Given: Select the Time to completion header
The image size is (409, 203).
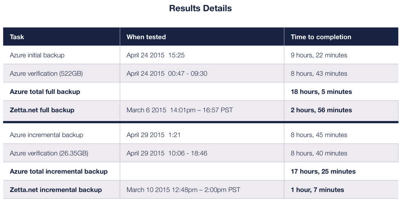Looking at the screenshot, I should click(321, 37).
